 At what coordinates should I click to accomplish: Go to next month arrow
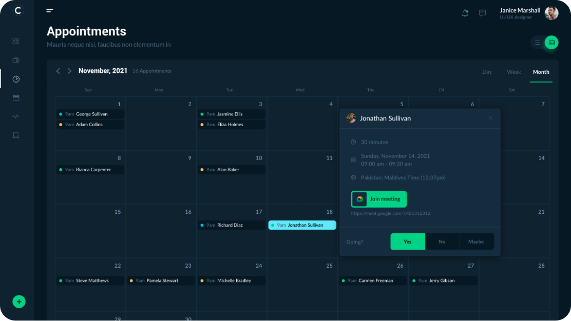click(x=69, y=71)
